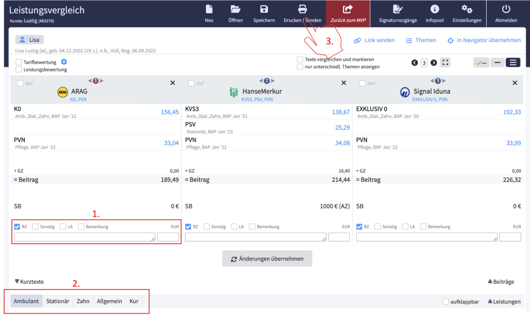530x323 pixels.
Task: Switch to the Stationär tab
Action: (58, 301)
